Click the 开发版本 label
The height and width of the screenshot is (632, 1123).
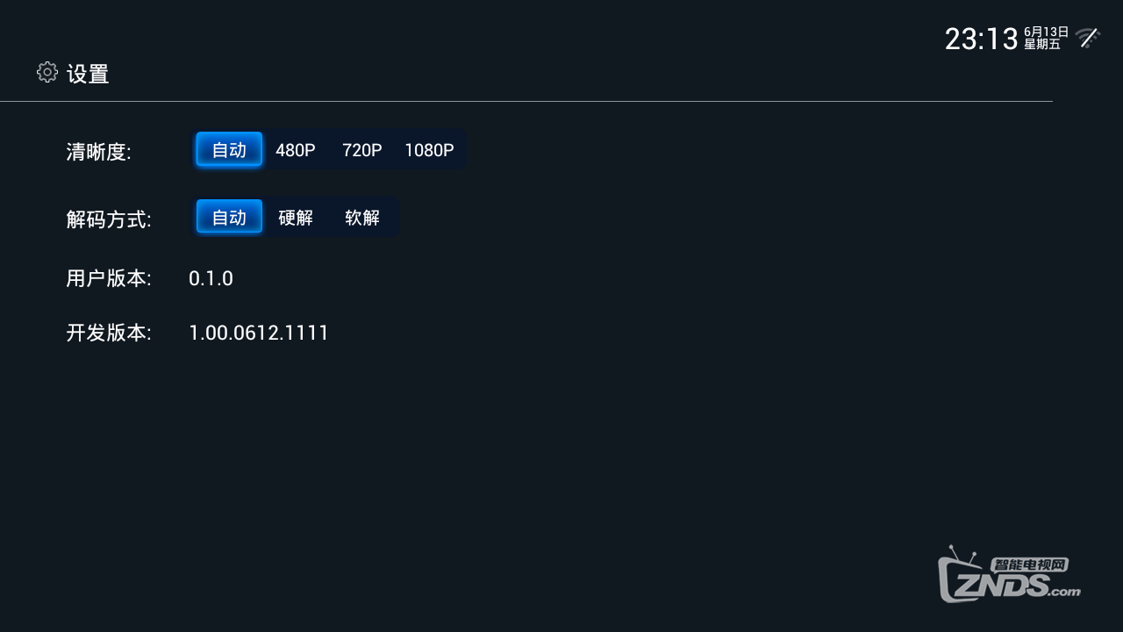(109, 334)
